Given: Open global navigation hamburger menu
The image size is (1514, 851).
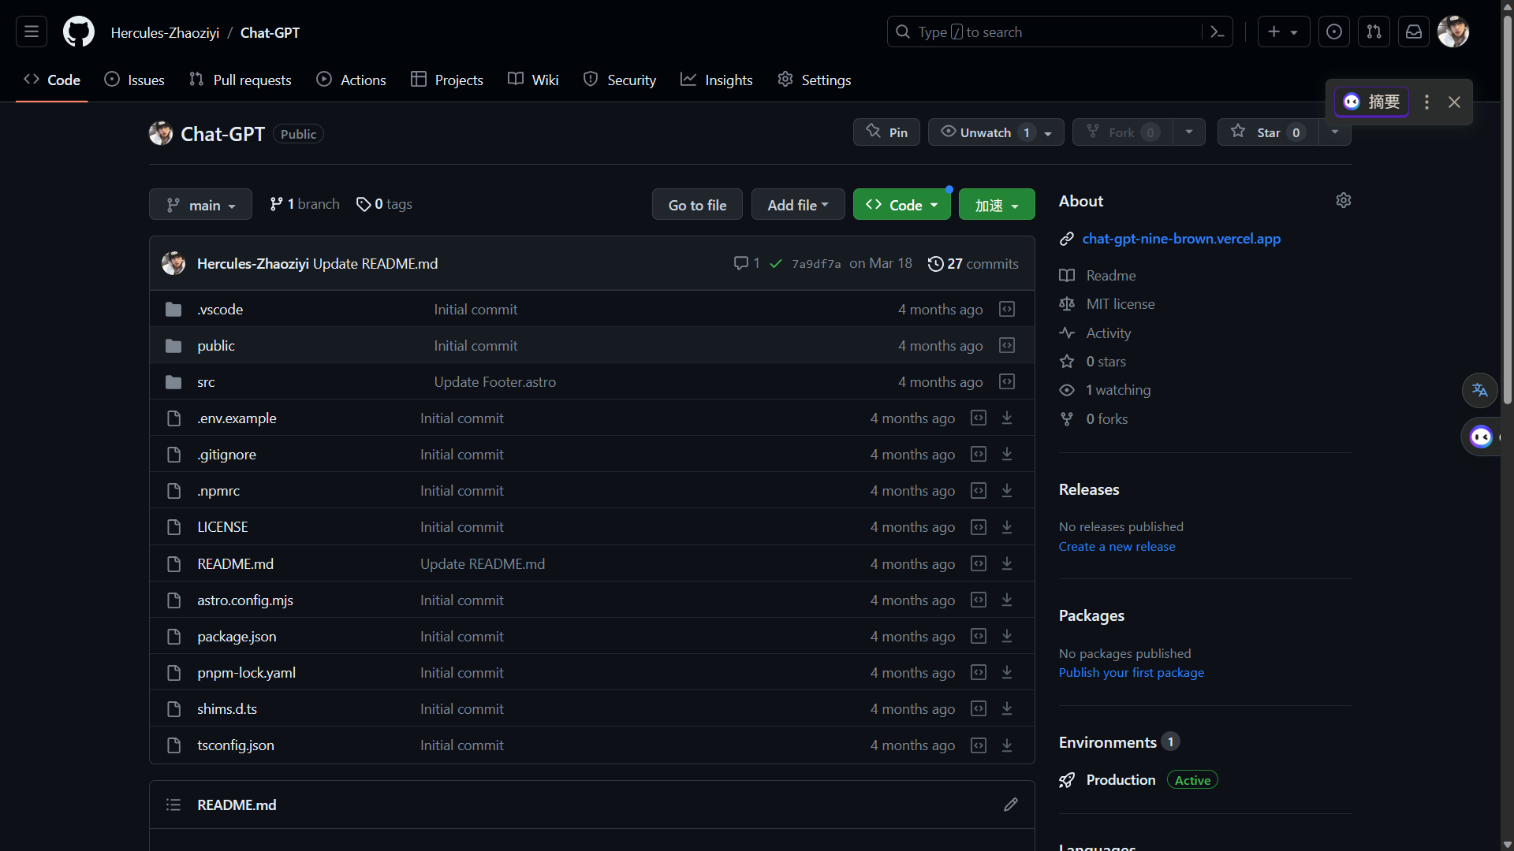Looking at the screenshot, I should coord(32,32).
